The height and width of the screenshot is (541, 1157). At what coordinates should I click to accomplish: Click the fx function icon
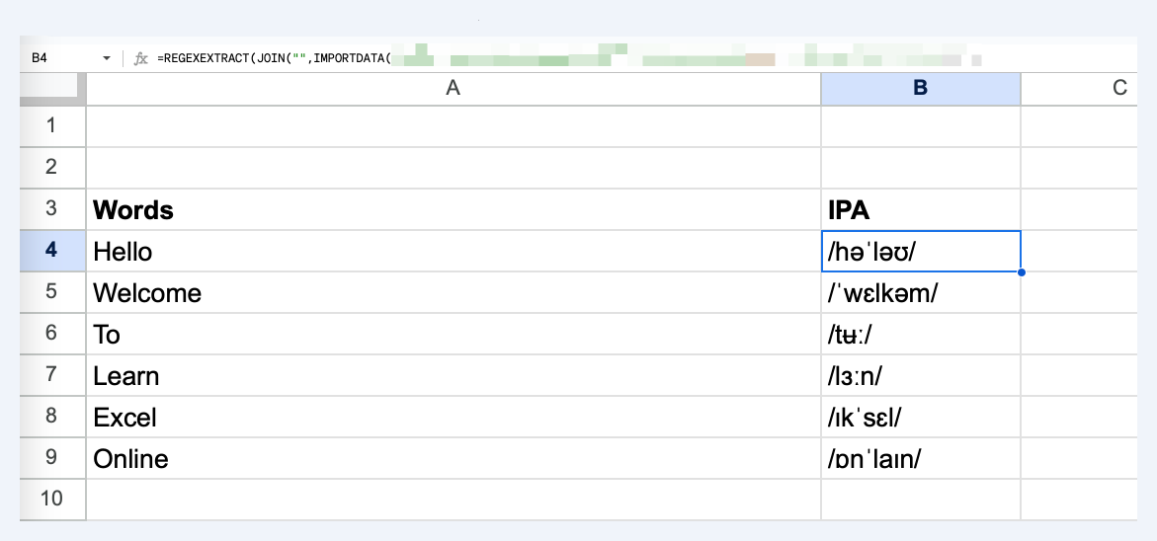pos(141,58)
